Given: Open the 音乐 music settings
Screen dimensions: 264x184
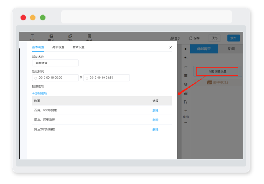Looking at the screenshot, I should coord(175,38).
